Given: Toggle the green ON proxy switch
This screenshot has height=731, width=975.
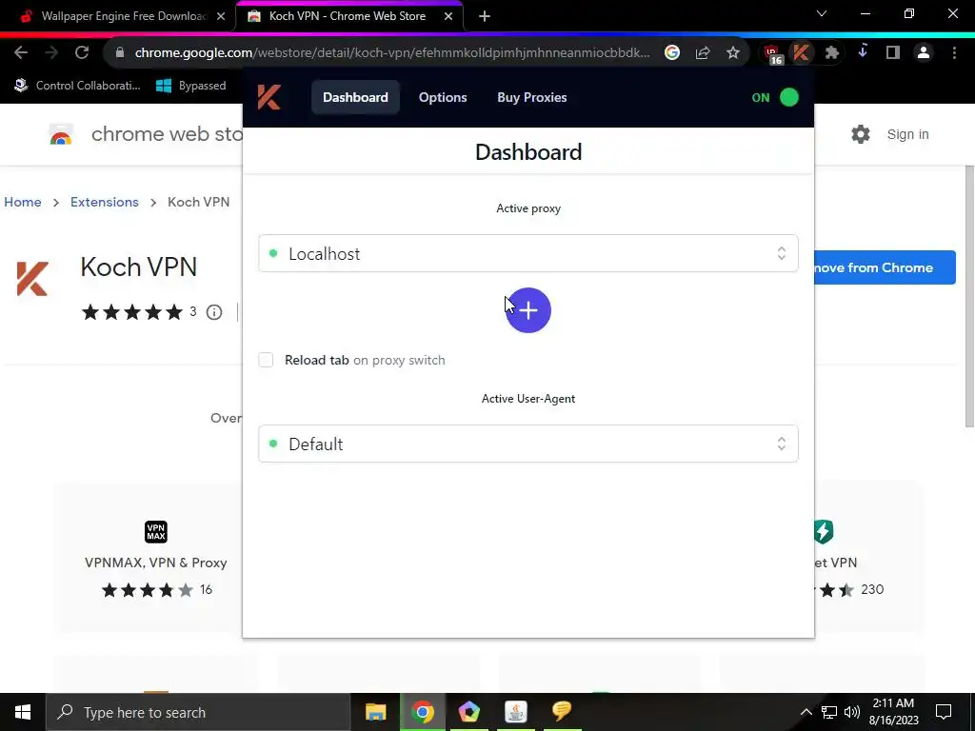Looking at the screenshot, I should (x=789, y=98).
